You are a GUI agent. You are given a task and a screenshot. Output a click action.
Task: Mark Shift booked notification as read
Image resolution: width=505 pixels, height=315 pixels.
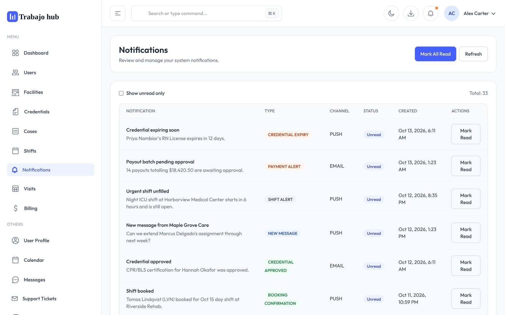466,299
